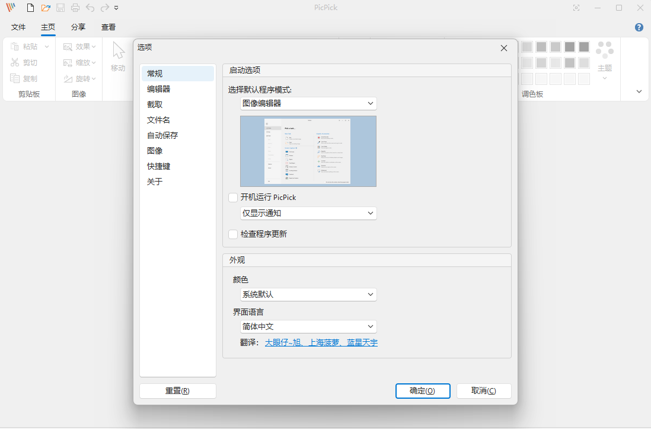
Task: Open the 简体中文 language dropdown
Action: click(308, 326)
